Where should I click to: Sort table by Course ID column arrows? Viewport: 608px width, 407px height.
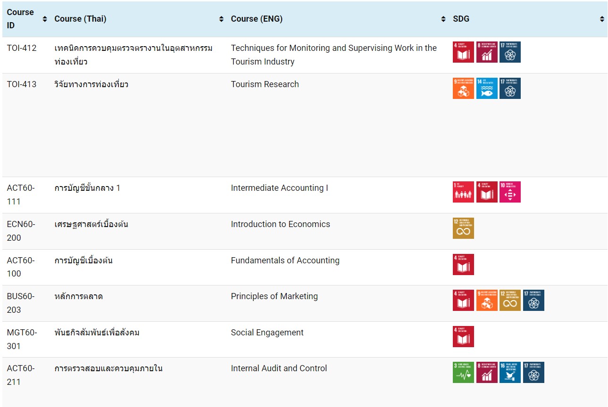[45, 19]
